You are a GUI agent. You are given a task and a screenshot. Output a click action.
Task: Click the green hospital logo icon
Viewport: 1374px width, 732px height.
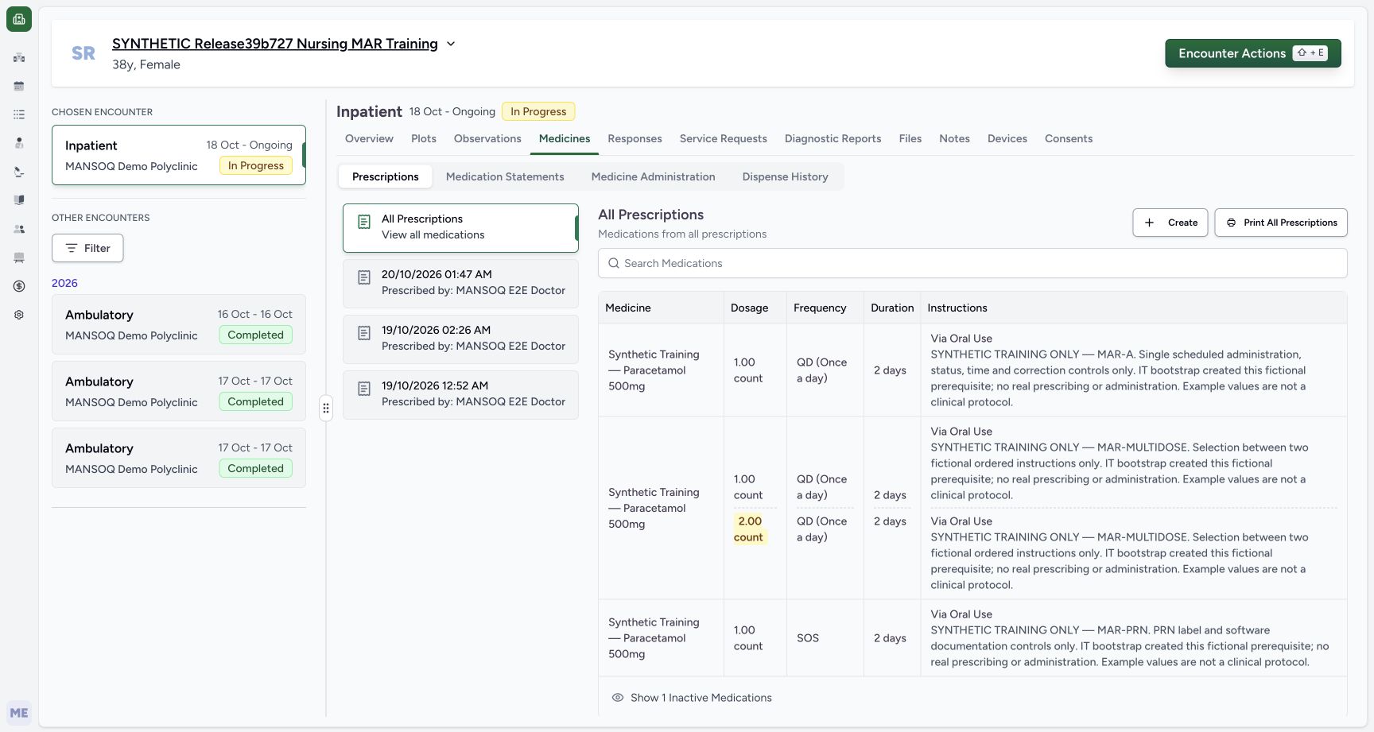19,19
